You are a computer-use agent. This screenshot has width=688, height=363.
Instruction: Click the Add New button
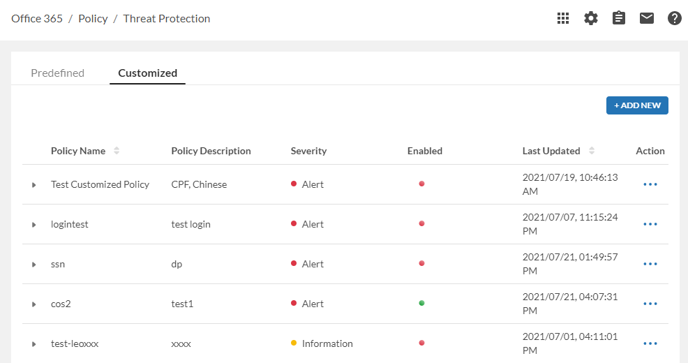coord(637,105)
